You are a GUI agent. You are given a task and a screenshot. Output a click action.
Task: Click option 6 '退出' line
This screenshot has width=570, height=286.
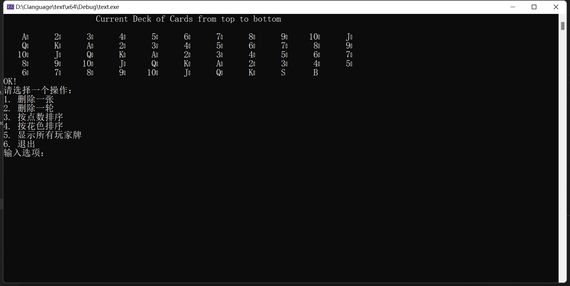coord(19,144)
